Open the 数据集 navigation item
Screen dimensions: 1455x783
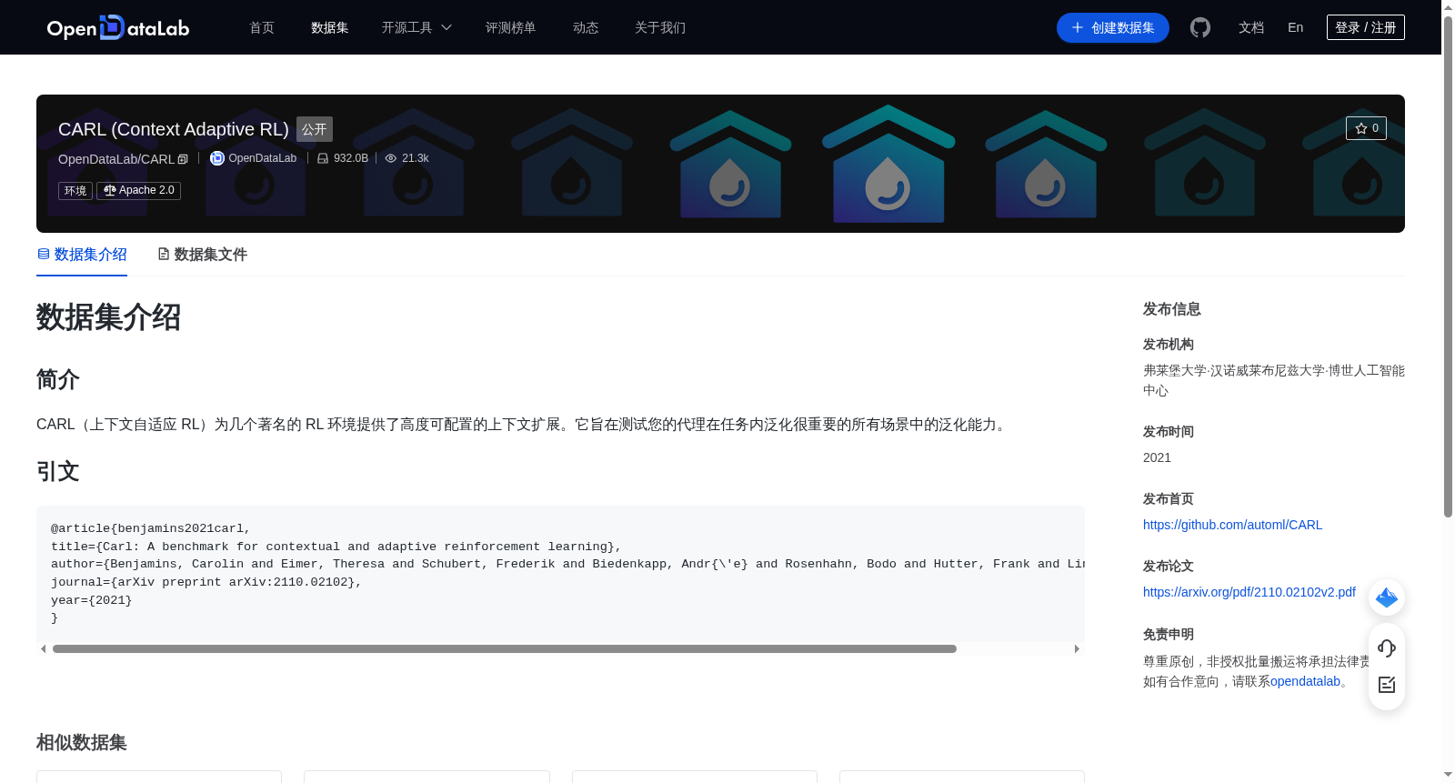(x=330, y=27)
